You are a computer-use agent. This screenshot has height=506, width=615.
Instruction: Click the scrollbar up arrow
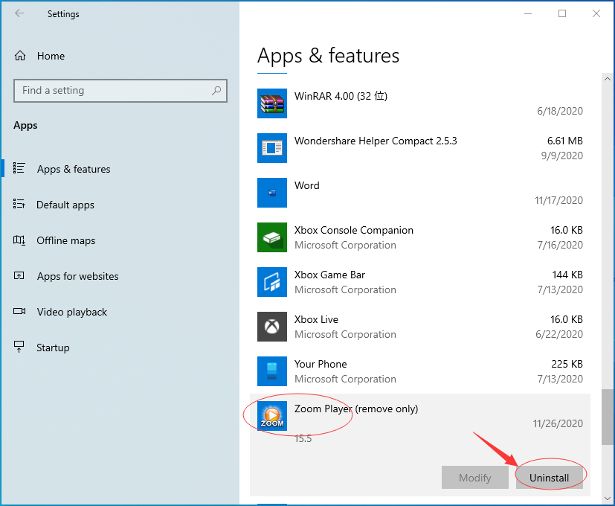tap(608, 79)
